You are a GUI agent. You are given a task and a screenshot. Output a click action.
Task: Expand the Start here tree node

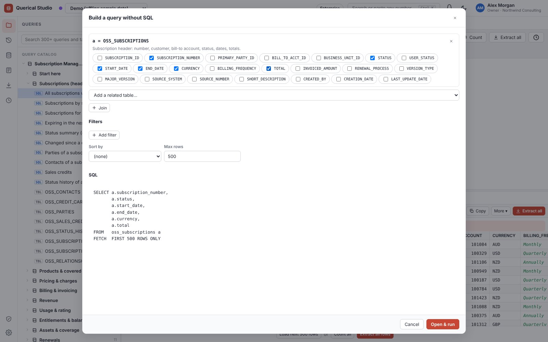tap(28, 74)
